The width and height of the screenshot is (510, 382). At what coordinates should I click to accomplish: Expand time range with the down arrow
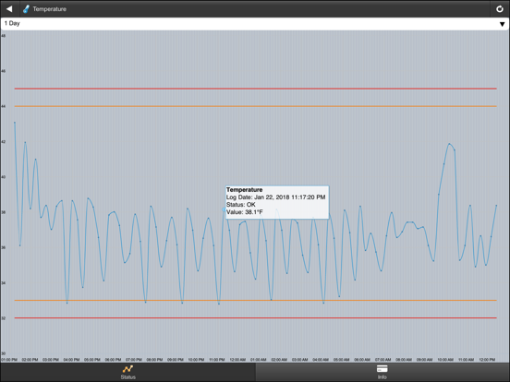click(x=503, y=24)
